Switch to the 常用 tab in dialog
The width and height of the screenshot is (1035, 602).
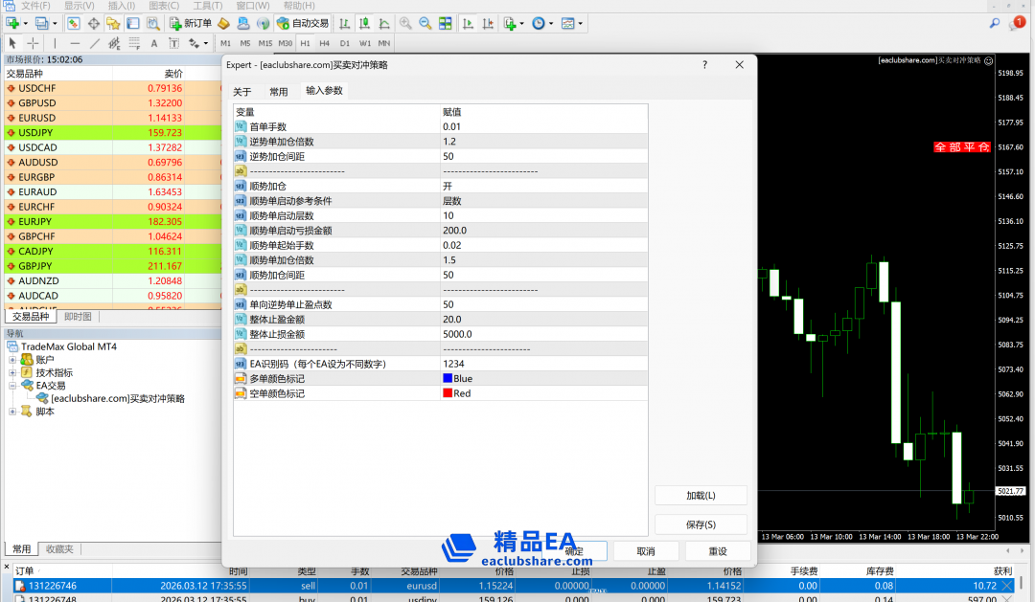[278, 92]
